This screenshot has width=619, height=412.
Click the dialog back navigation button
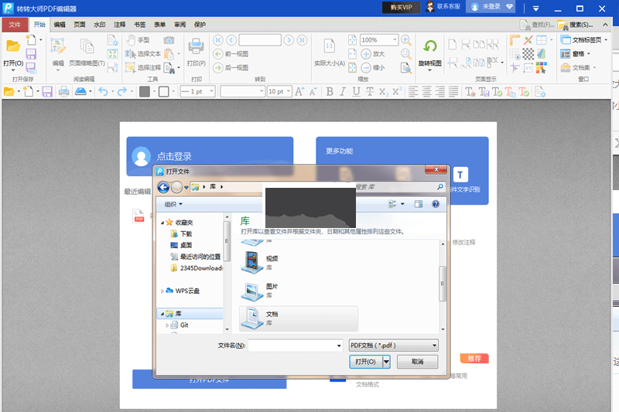coord(163,187)
